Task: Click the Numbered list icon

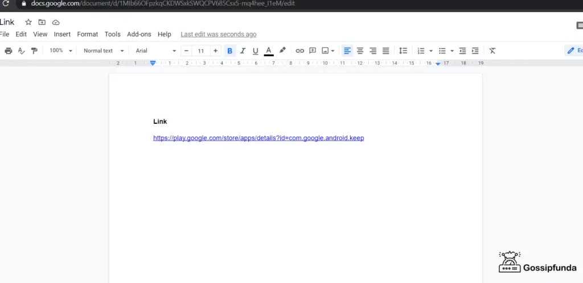Action: [x=421, y=51]
